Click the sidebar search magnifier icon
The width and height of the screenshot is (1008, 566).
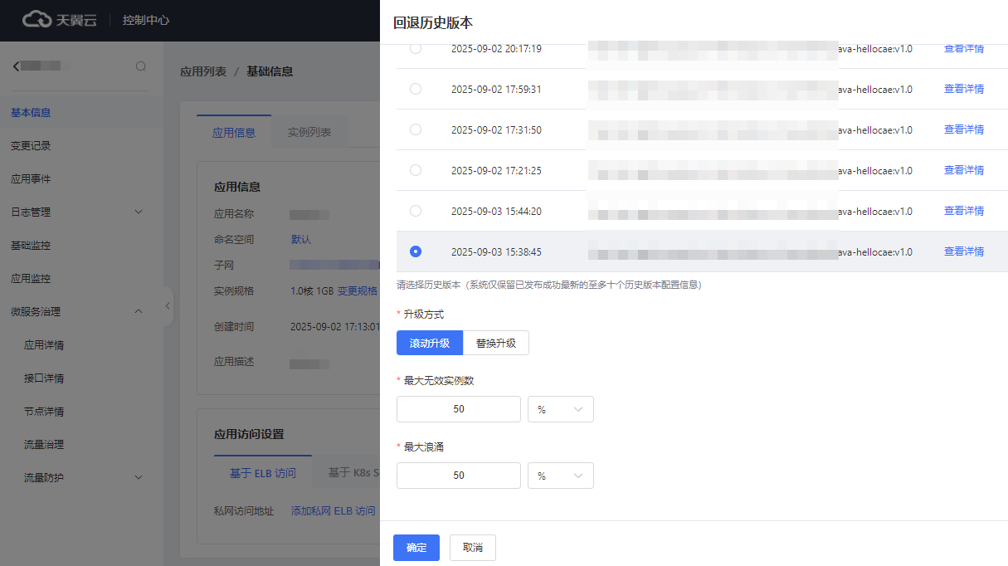click(x=141, y=66)
